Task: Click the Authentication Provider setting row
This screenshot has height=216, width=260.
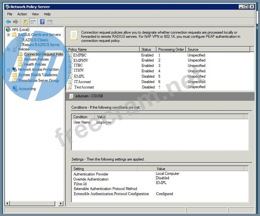Action: tap(126, 174)
